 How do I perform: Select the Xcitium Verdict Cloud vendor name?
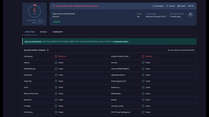click(120, 56)
